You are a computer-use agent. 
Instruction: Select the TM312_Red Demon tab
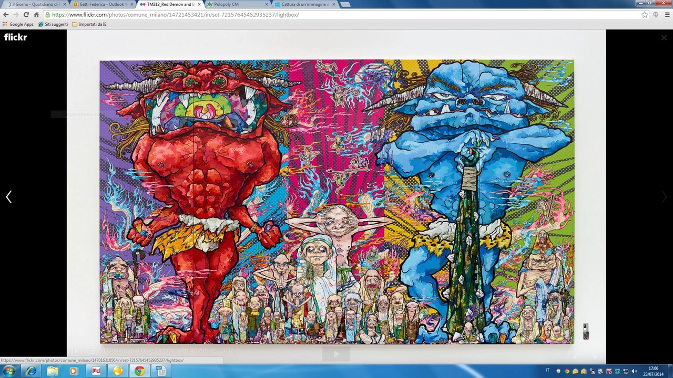[170, 4]
